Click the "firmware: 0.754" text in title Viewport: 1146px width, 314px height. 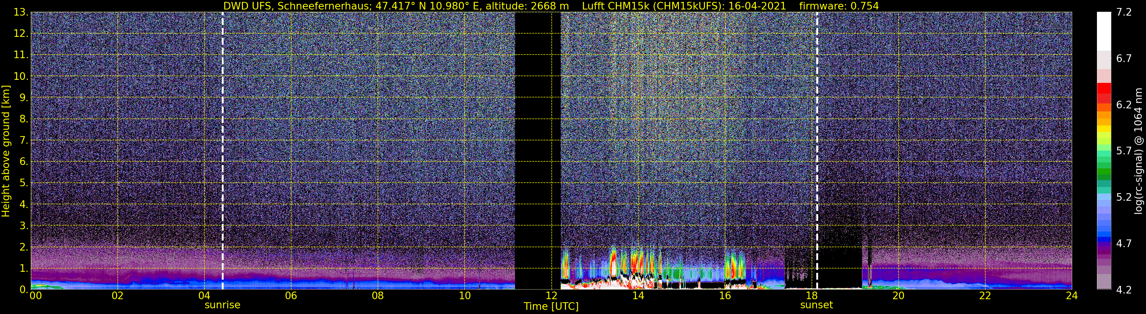[x=839, y=6]
